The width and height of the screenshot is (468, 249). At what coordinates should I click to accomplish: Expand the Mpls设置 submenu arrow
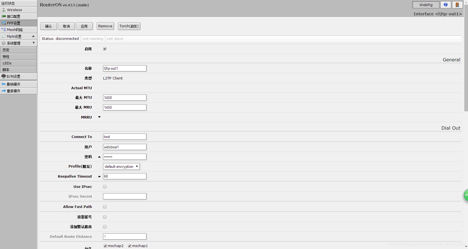[34, 36]
